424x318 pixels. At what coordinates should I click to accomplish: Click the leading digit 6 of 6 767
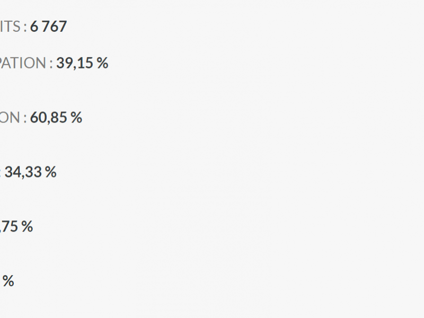pyautogui.click(x=34, y=26)
